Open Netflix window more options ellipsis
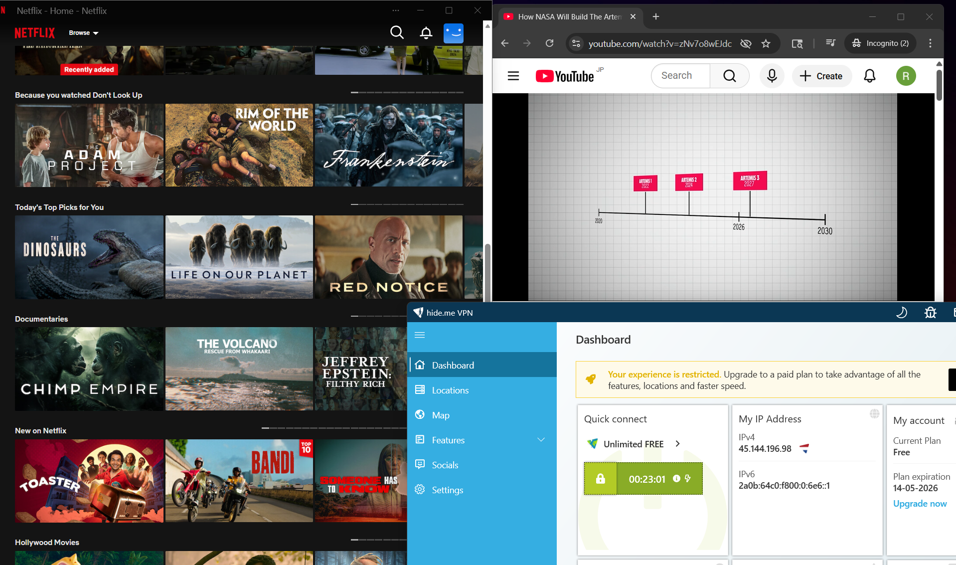 (x=396, y=10)
